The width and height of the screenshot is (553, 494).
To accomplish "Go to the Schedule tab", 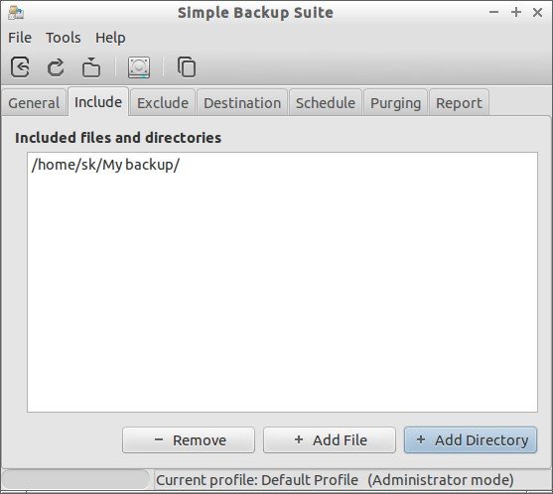I will [x=326, y=102].
